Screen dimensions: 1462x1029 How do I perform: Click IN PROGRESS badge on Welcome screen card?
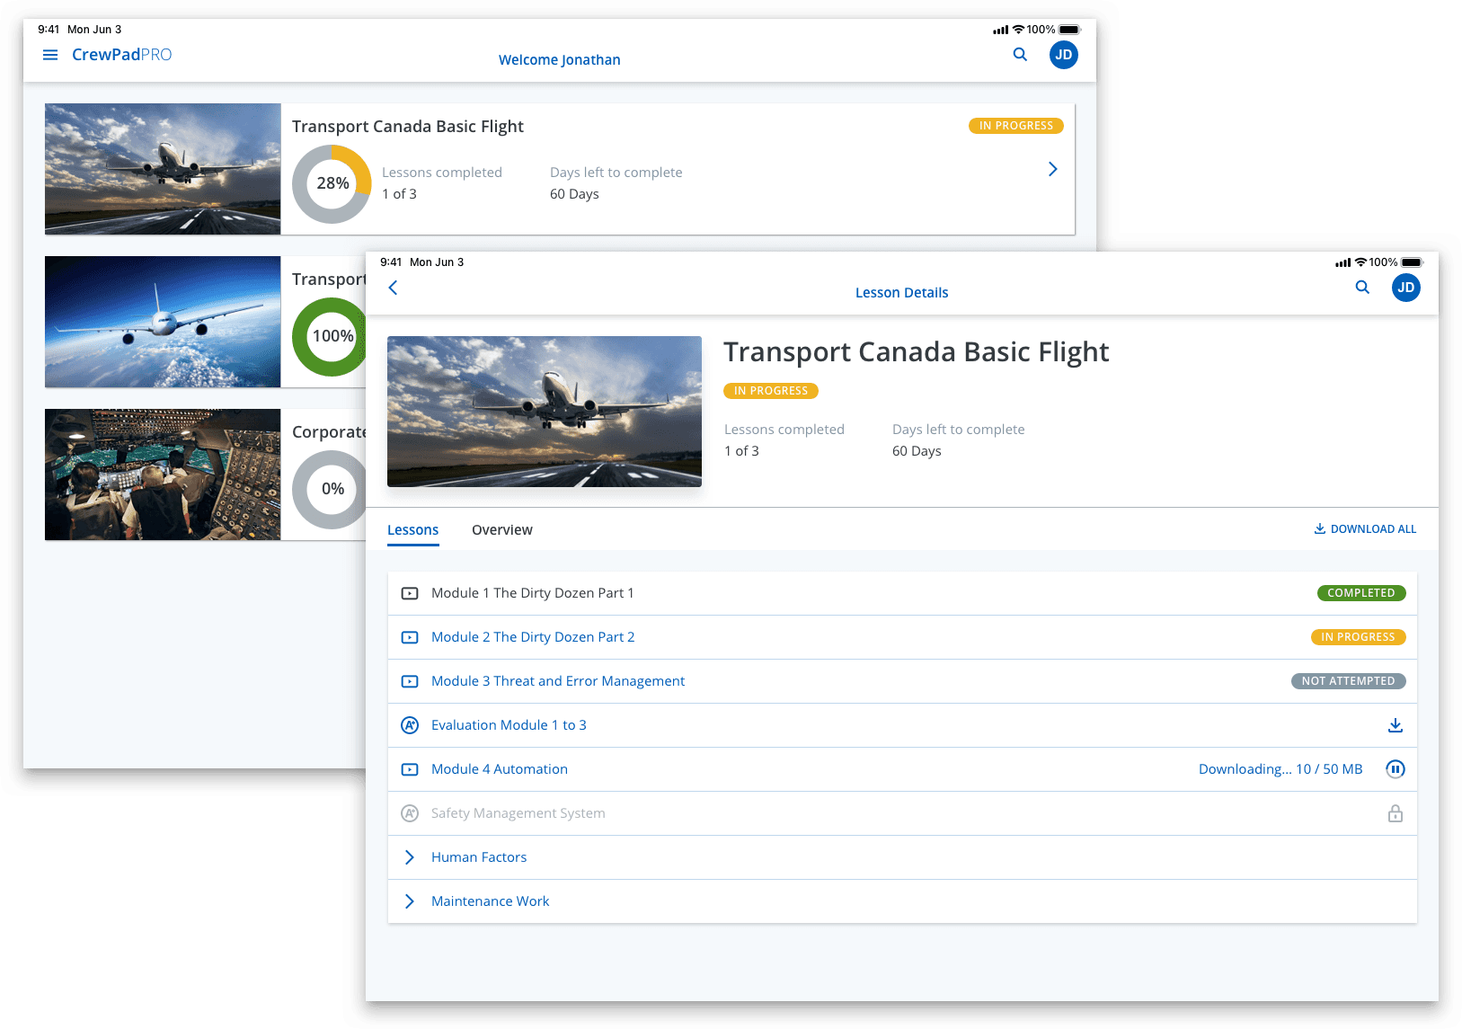tap(1016, 126)
